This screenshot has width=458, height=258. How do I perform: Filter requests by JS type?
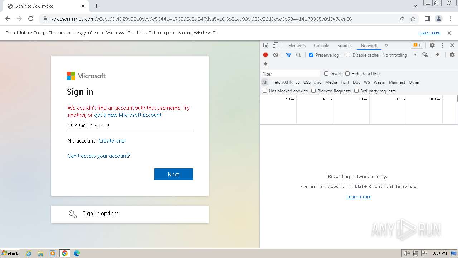click(x=298, y=82)
